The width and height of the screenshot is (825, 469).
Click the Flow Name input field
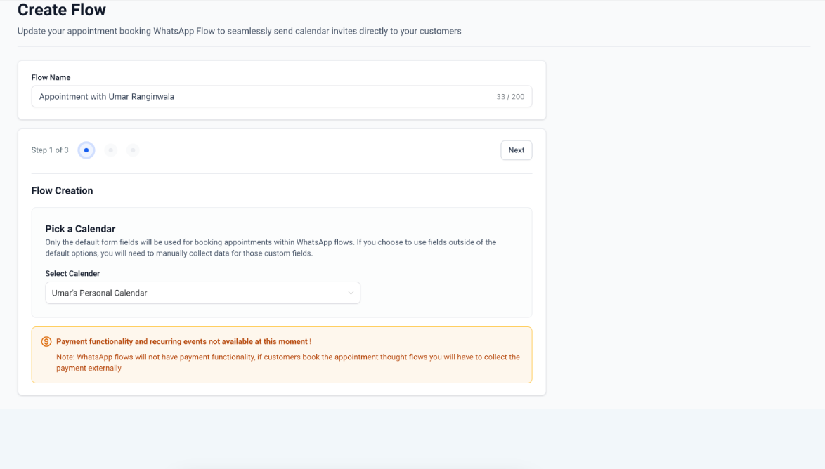point(281,97)
